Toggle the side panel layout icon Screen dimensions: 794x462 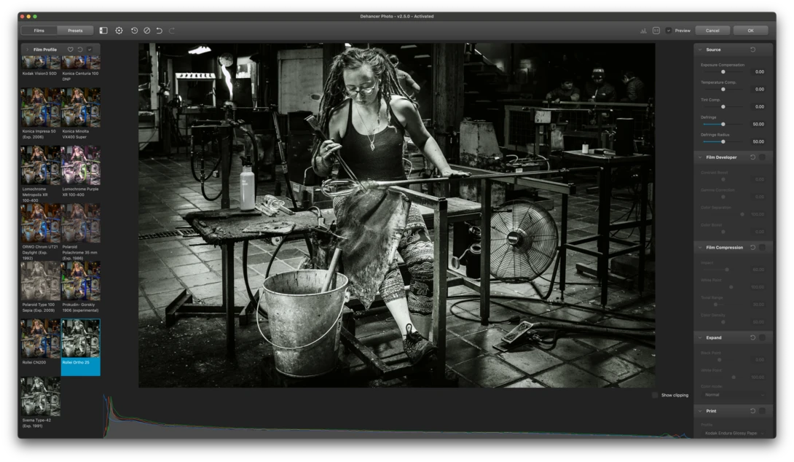pos(103,31)
